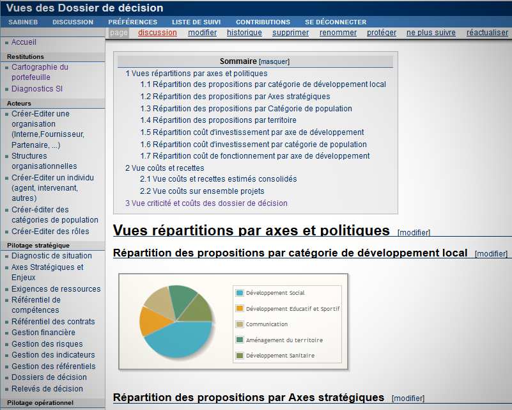Viewport: 512px width, 410px height.
Task: Open the 'historique' tab
Action: [244, 33]
